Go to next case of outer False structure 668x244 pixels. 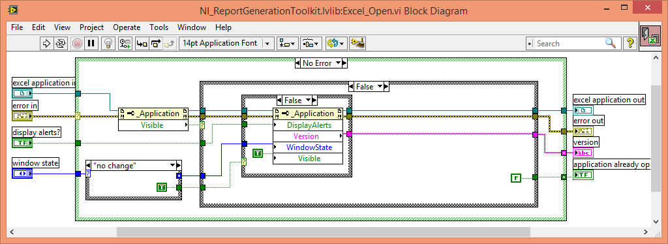tap(386, 86)
